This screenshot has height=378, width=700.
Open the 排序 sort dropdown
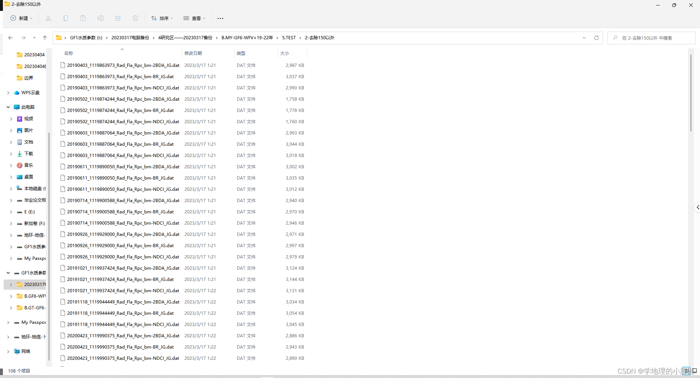(x=162, y=18)
